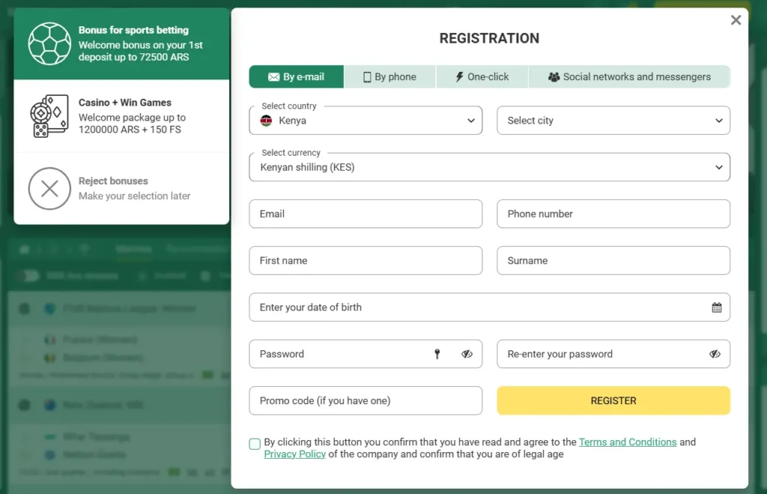Screen dimensions: 767x494
Task: Click the soccer ball sports bonus icon
Action: pos(49,43)
